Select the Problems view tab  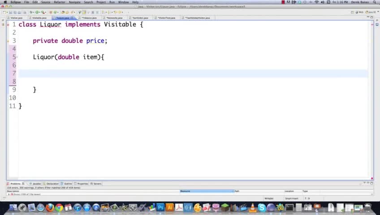(16, 184)
